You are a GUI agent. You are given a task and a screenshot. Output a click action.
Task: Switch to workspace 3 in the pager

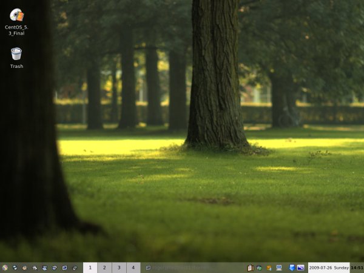(x=119, y=268)
